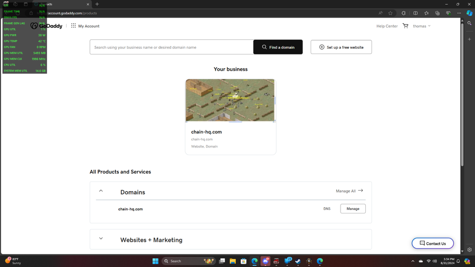Click chain-hq.com title in business card
Viewport: 475px width, 267px height.
click(206, 132)
